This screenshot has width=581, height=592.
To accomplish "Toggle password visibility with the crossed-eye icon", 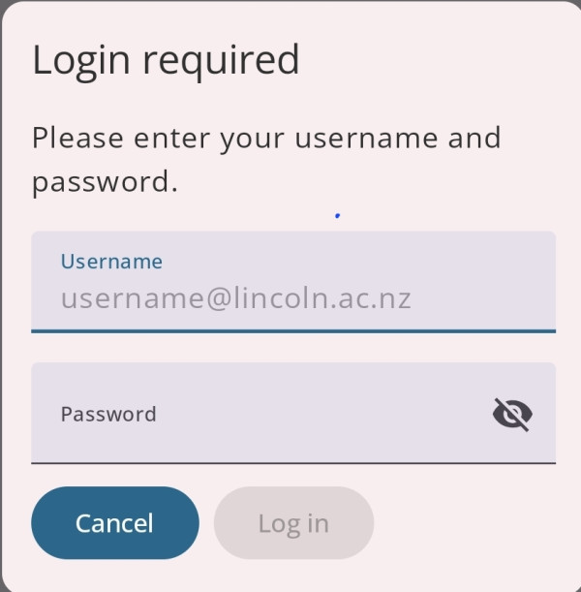I will 512,414.
